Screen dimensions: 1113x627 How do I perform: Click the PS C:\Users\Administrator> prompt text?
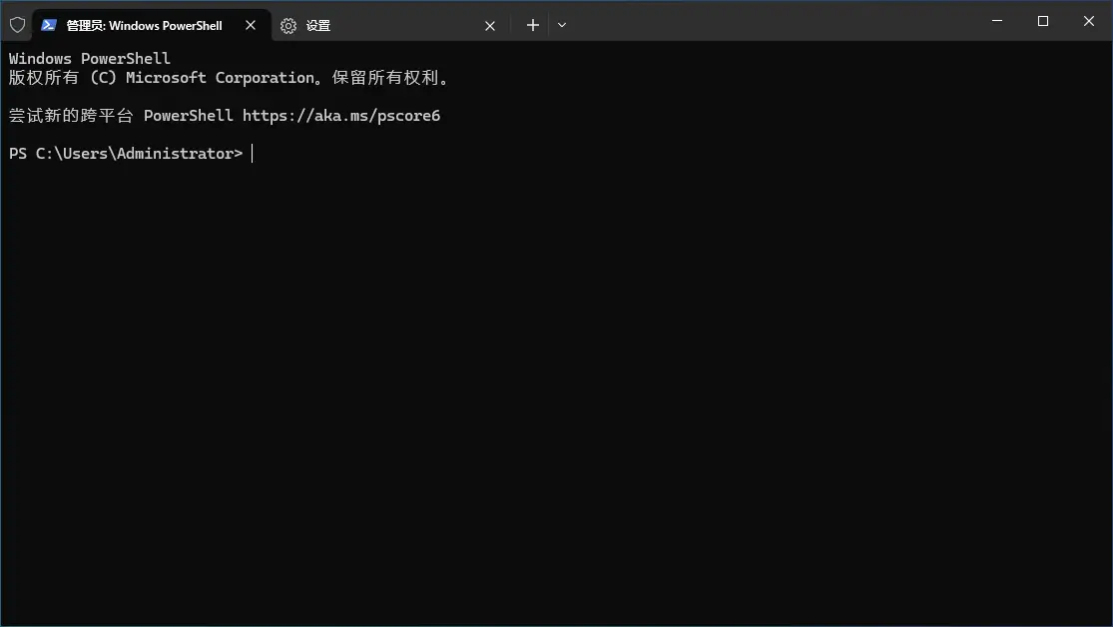tap(125, 154)
